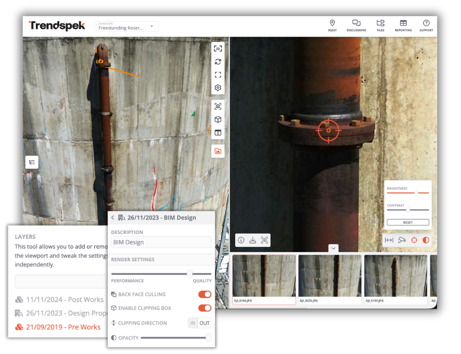The image size is (461, 354).
Task: Click the Design Proposal building icon
Action: coord(19,313)
